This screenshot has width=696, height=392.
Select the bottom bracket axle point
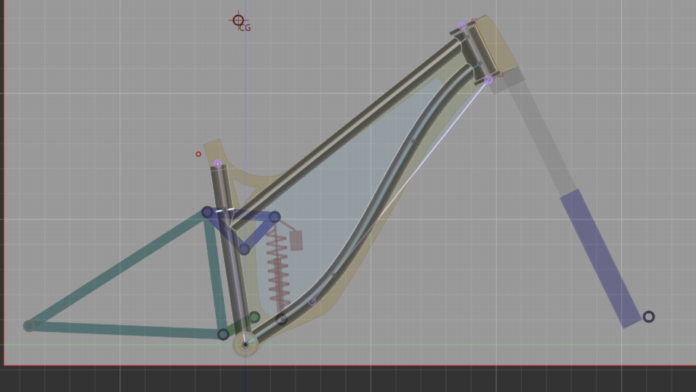(x=245, y=345)
